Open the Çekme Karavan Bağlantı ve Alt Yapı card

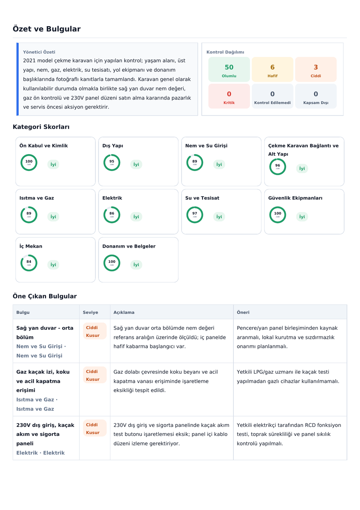304,161
